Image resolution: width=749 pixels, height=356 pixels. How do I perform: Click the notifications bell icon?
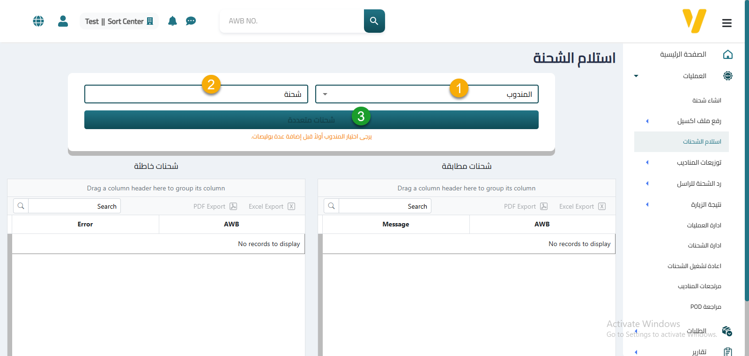pos(172,21)
